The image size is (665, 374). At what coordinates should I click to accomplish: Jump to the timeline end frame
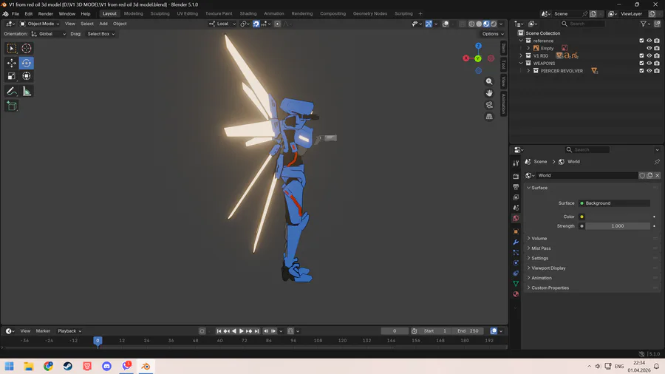click(x=256, y=331)
